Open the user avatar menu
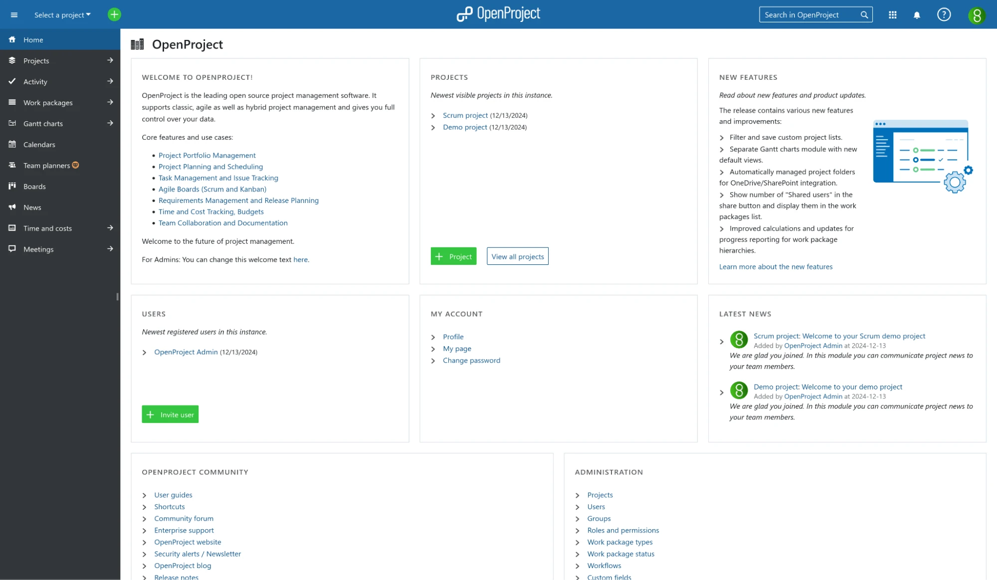Screen dimensions: 997x580 [x=976, y=15]
